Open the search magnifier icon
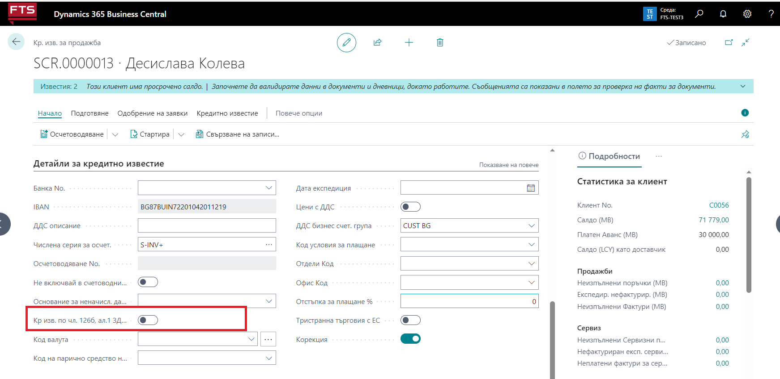The width and height of the screenshot is (780, 379). (699, 14)
